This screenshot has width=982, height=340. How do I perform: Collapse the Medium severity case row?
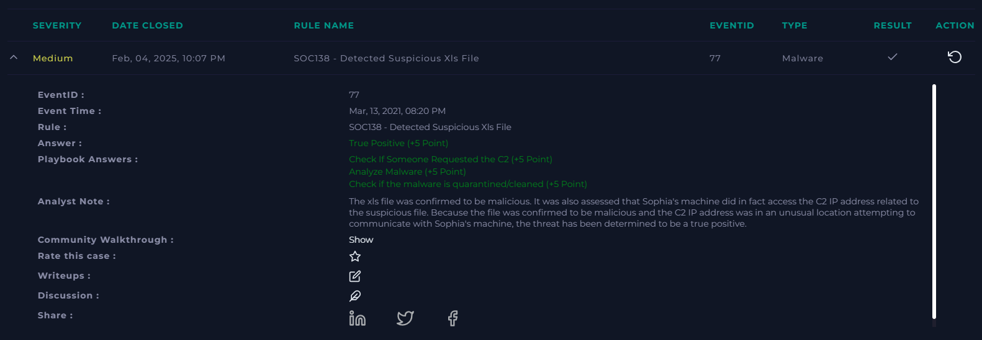[14, 58]
